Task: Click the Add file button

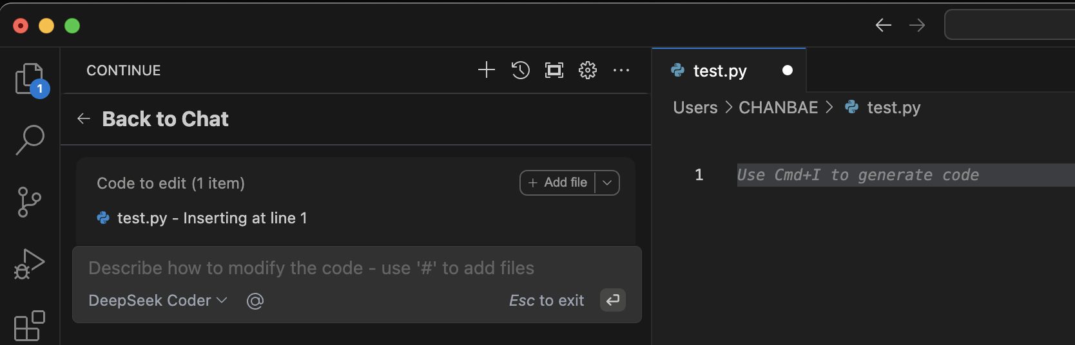Action: pos(558,183)
